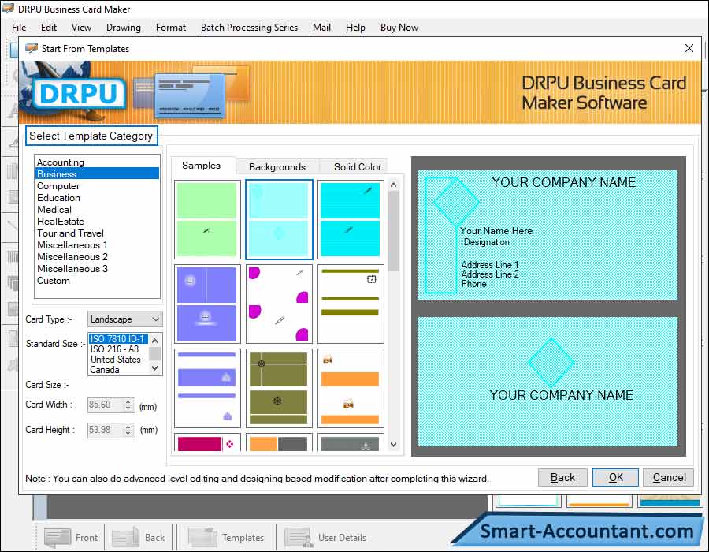The width and height of the screenshot is (709, 552).
Task: Open the Front card tab in main window
Action: tap(72, 538)
